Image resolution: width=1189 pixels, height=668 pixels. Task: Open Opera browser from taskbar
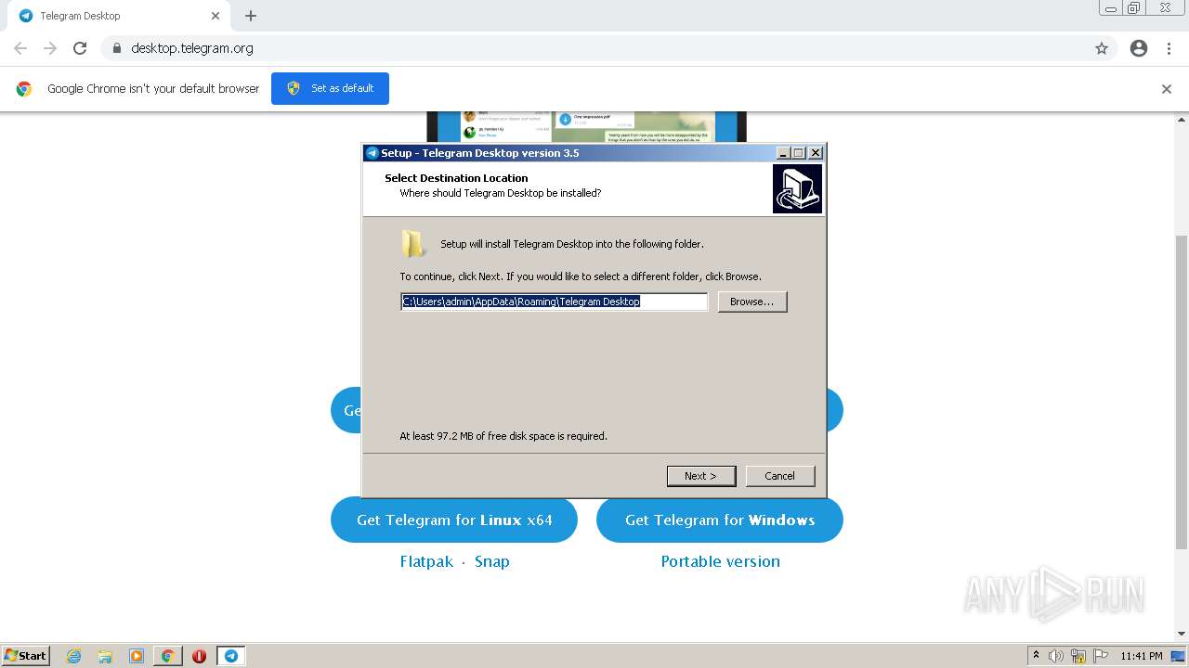[199, 656]
